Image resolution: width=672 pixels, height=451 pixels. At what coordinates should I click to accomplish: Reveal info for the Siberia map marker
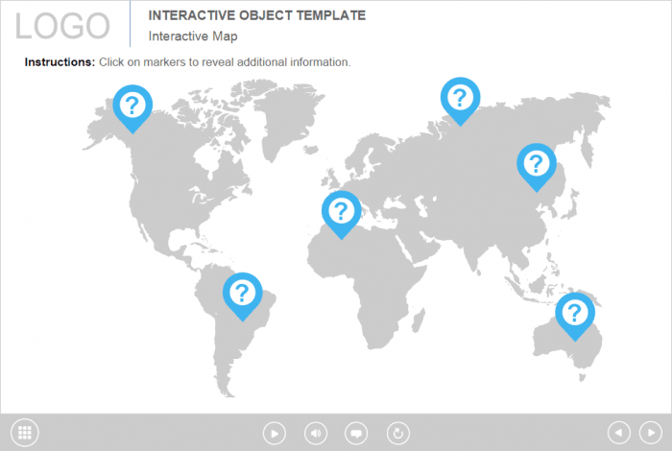click(x=460, y=98)
